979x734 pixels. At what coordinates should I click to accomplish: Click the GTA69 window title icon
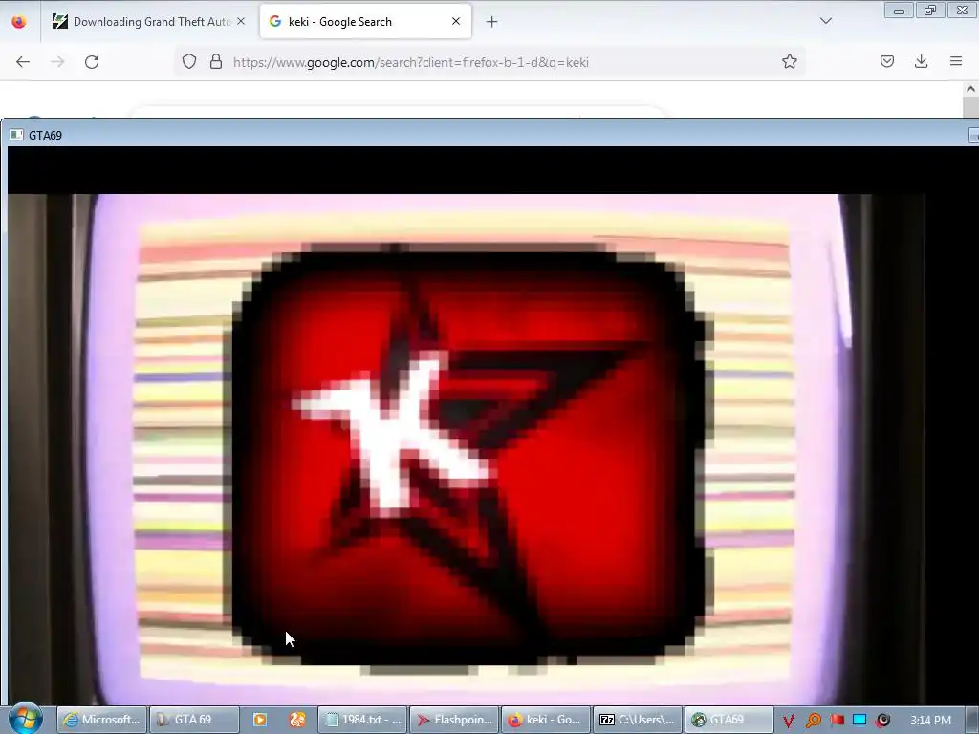[16, 135]
